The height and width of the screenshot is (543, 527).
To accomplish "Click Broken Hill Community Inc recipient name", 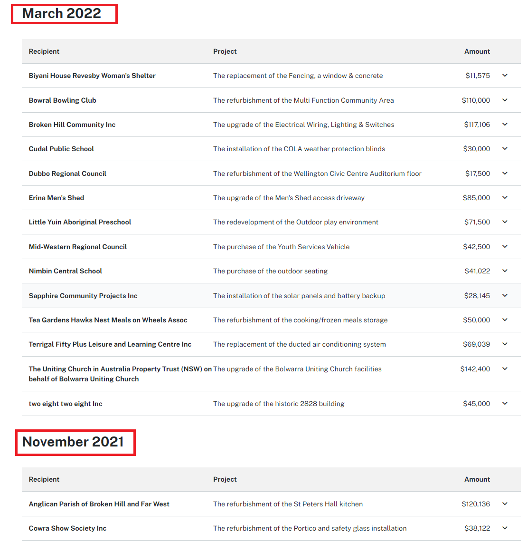I will tap(72, 124).
